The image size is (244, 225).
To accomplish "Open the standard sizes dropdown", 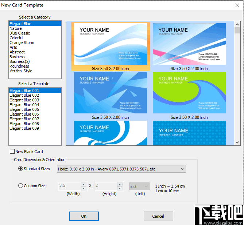I will (x=121, y=169).
